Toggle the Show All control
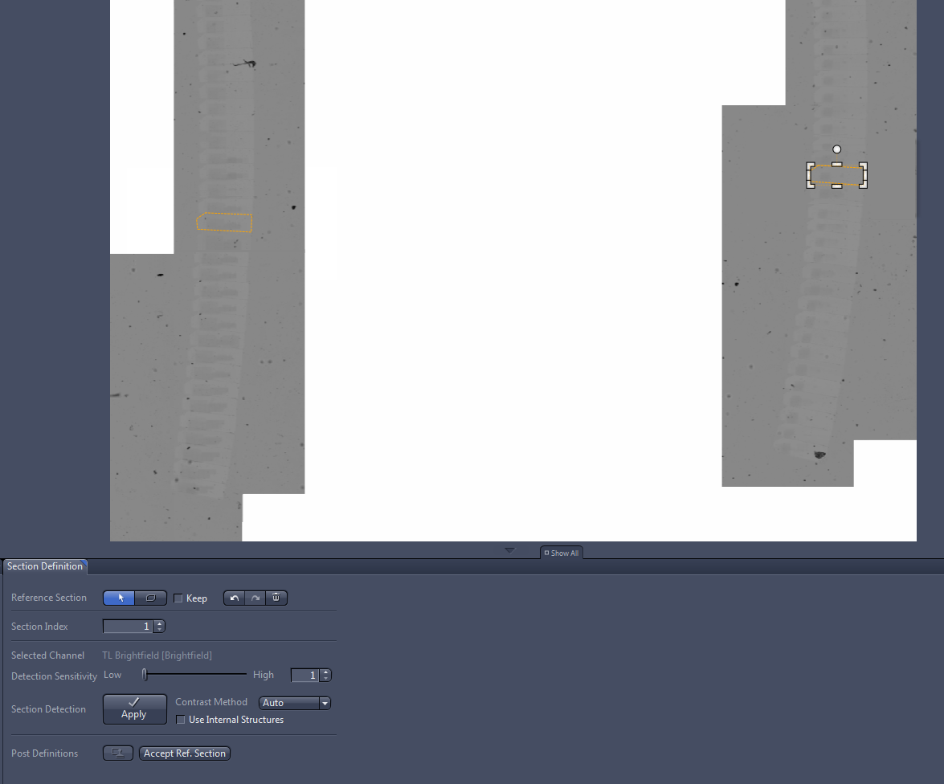944x784 pixels. (561, 553)
